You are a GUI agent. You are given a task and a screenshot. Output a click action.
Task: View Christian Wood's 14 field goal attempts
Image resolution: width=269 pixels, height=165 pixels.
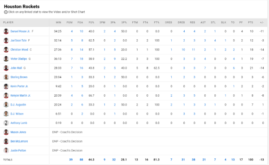tap(81, 50)
